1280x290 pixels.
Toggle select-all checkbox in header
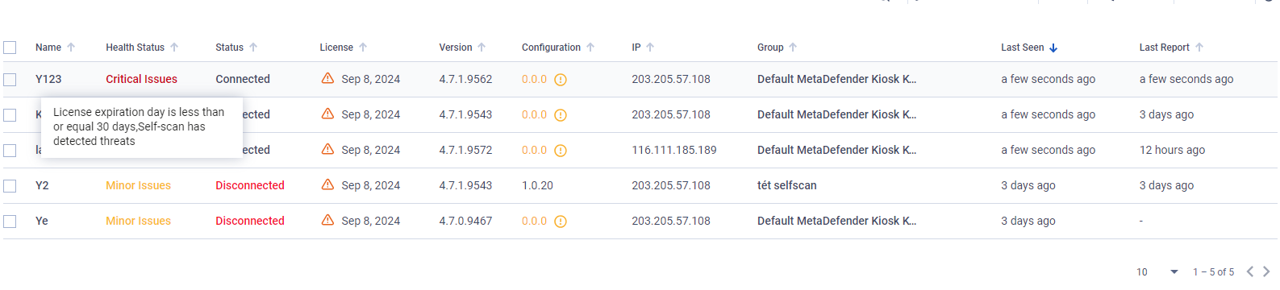(x=10, y=48)
